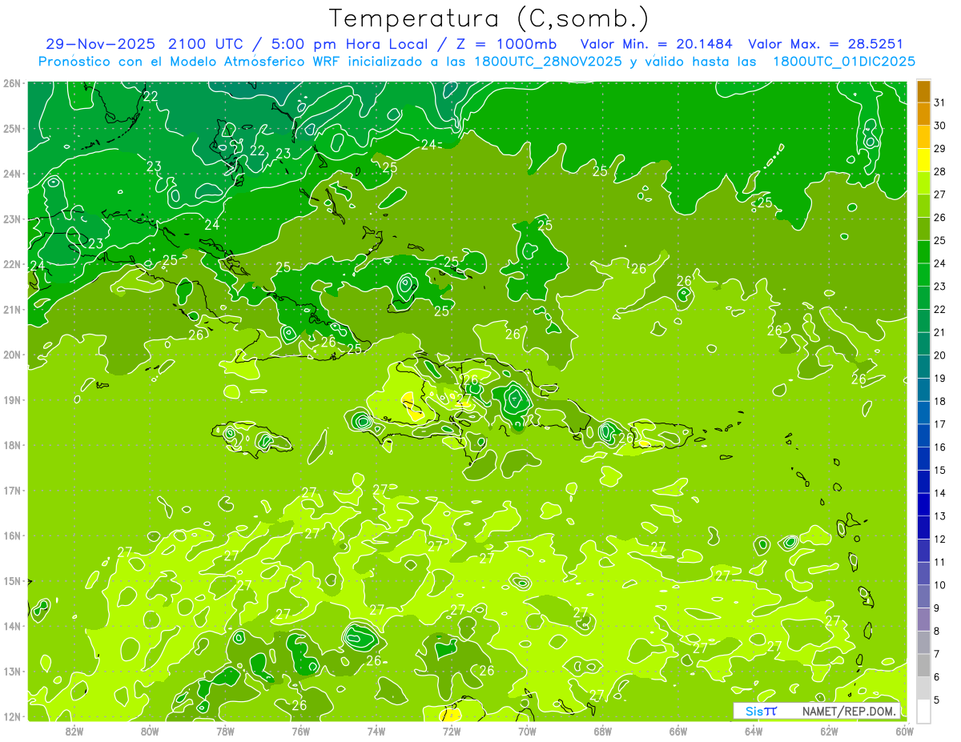961x742 pixels.
Task: Click the '15N' latitude axis label
Action: (12, 581)
